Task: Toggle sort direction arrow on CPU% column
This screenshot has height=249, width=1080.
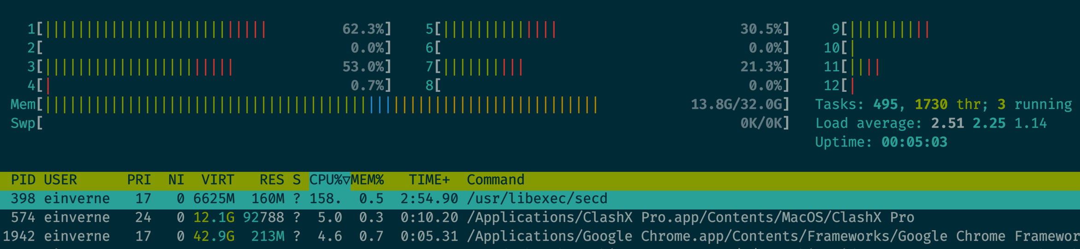Action: (346, 180)
